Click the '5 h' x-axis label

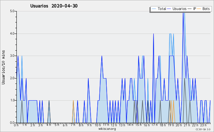pyautogui.click(x=57, y=125)
